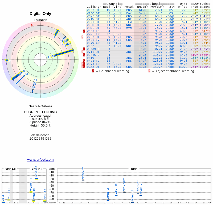Click the WGME-DT callsign in the table

[x=93, y=16]
